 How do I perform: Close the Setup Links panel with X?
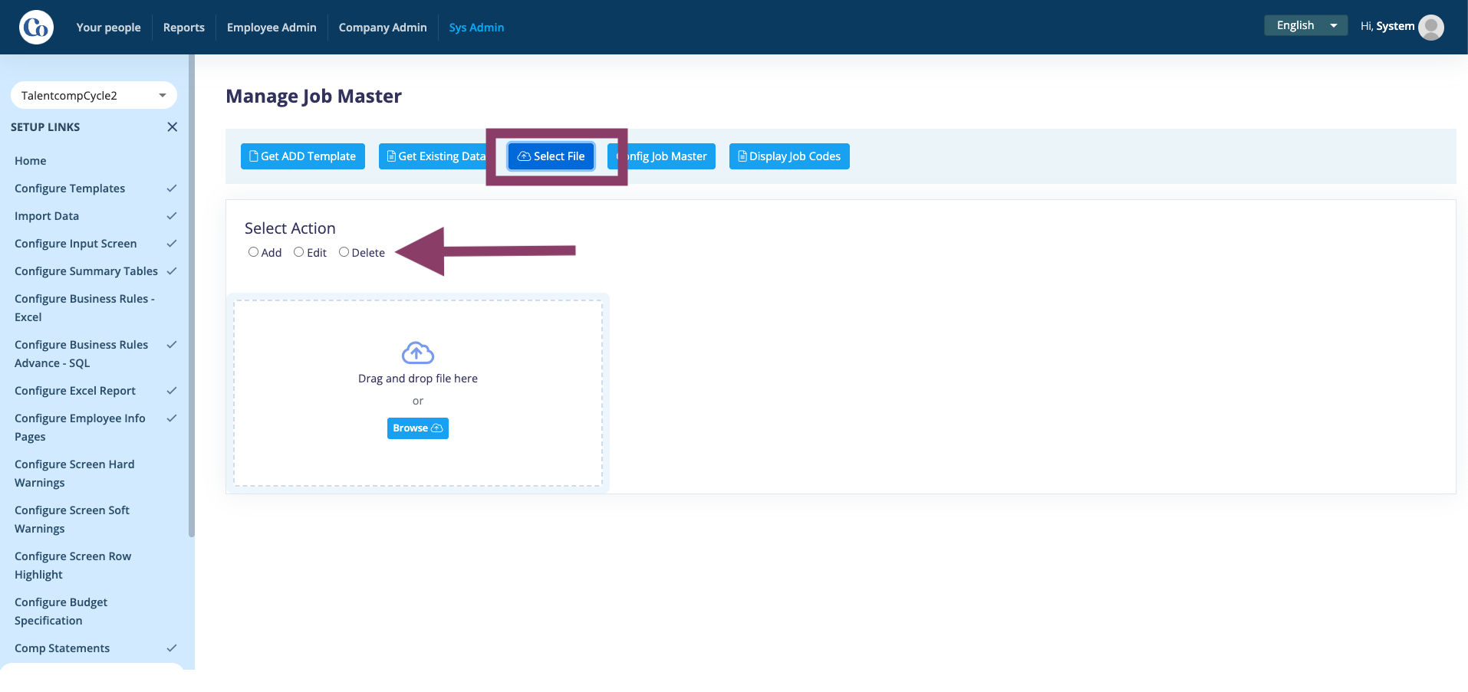tap(173, 127)
